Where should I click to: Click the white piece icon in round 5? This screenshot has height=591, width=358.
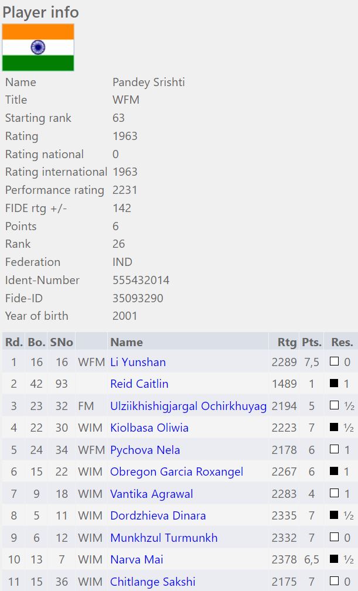pyautogui.click(x=335, y=450)
